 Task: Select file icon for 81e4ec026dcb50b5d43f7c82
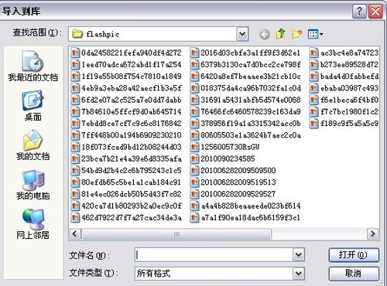tap(75, 194)
